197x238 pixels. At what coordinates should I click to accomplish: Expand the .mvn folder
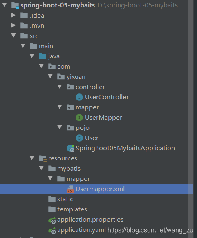pyautogui.click(x=13, y=25)
